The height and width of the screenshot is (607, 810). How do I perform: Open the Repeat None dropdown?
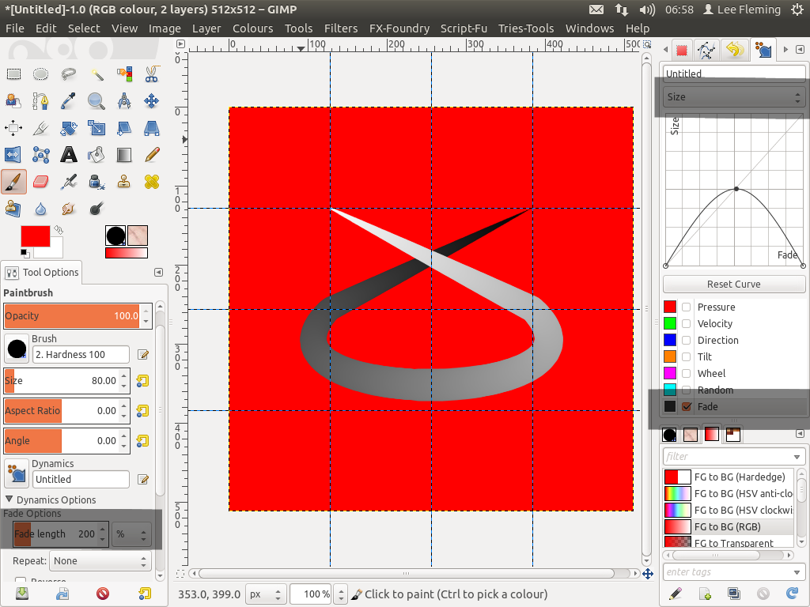100,561
